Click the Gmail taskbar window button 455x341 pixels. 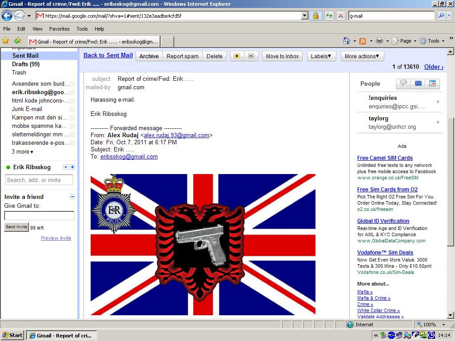[61, 336]
